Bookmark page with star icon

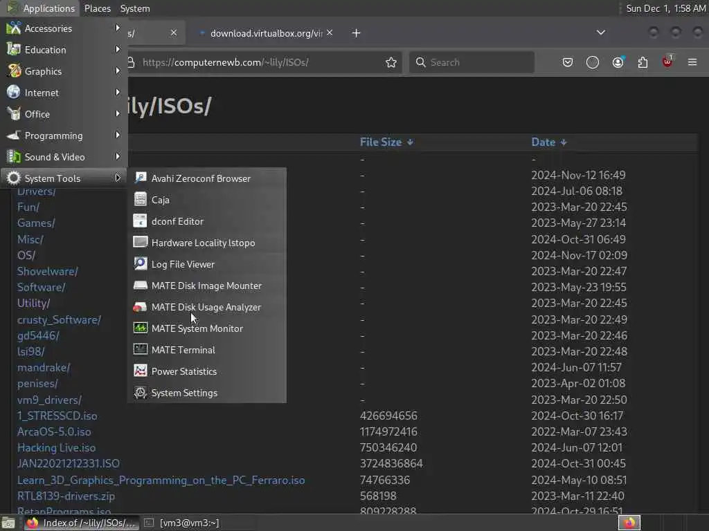tap(391, 62)
